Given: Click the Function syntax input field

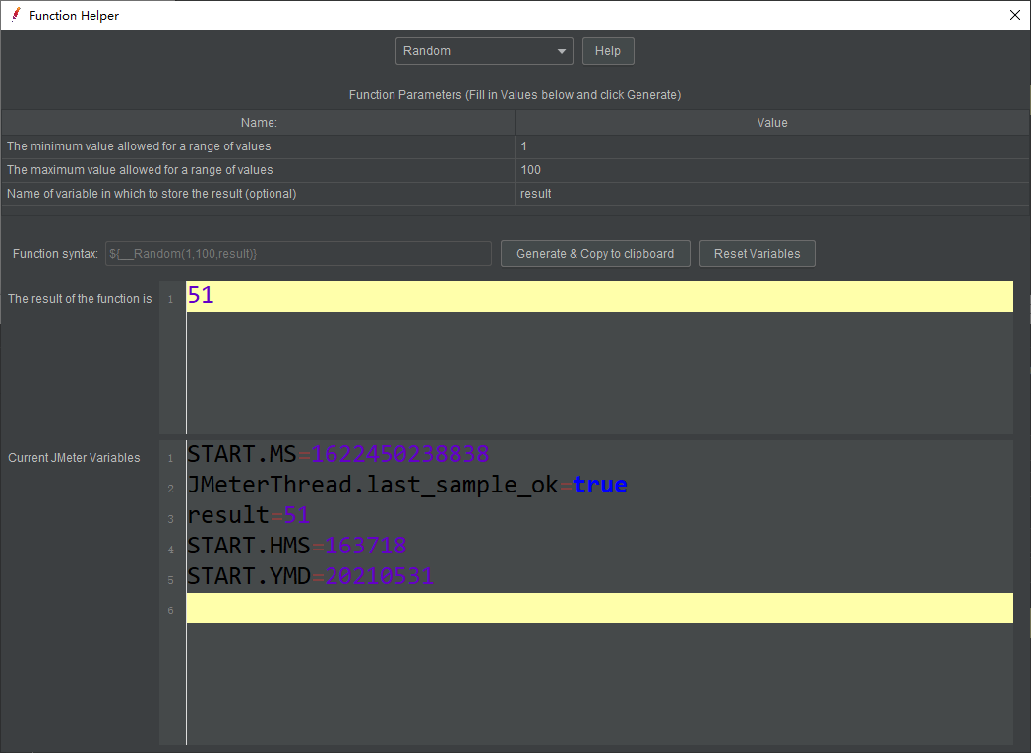Looking at the screenshot, I should pyautogui.click(x=298, y=254).
